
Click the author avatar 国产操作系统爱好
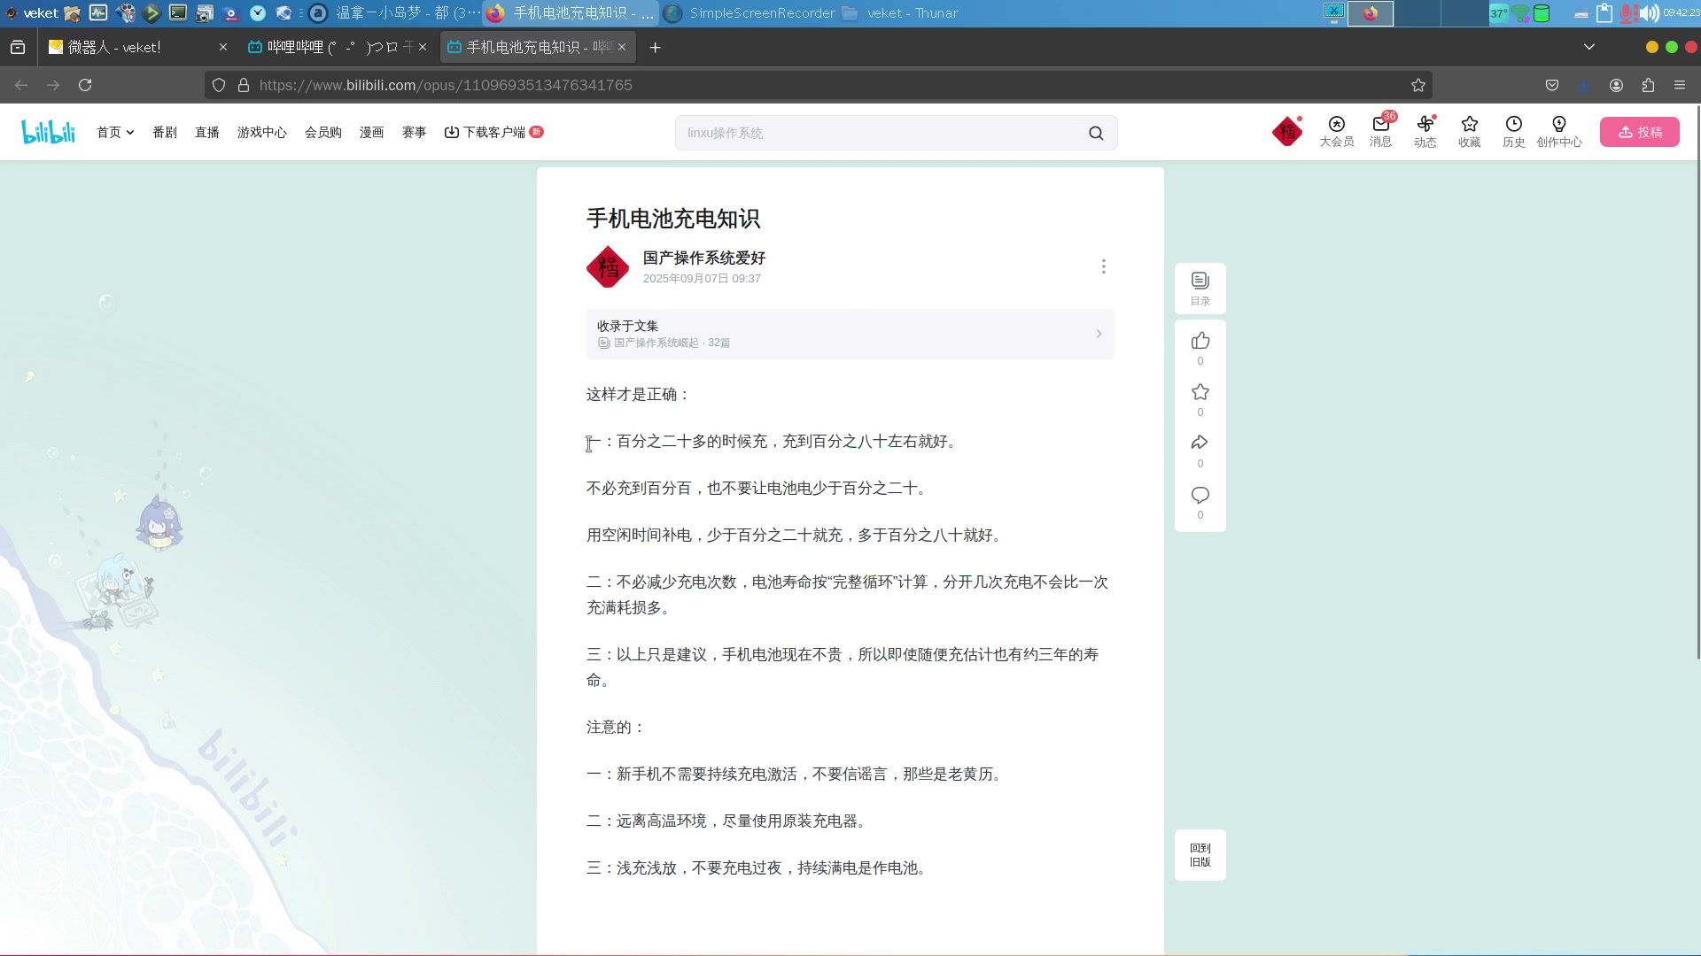pos(608,266)
